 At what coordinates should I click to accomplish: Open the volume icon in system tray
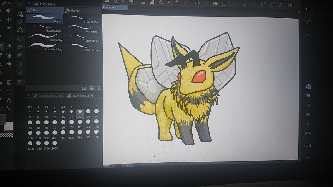(308, 114)
